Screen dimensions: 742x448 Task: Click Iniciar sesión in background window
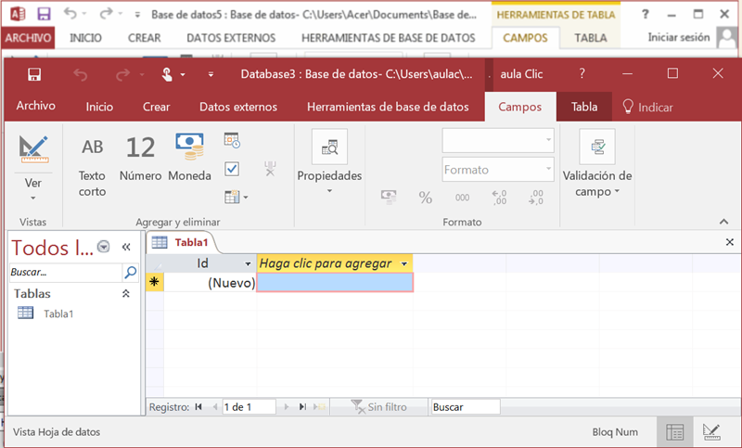point(679,37)
